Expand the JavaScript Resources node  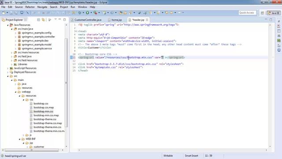(x=8, y=68)
